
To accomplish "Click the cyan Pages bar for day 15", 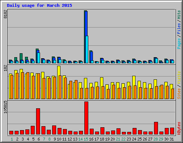I will coord(87,49).
